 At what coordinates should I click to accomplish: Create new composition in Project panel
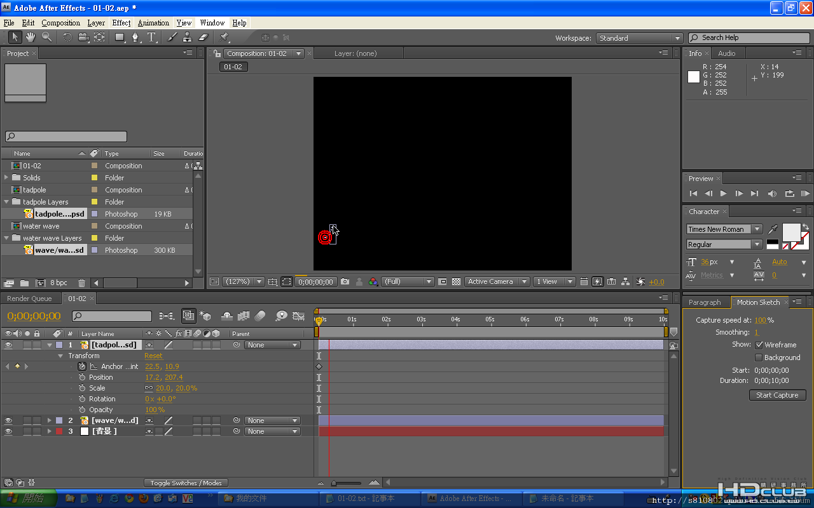(x=40, y=283)
